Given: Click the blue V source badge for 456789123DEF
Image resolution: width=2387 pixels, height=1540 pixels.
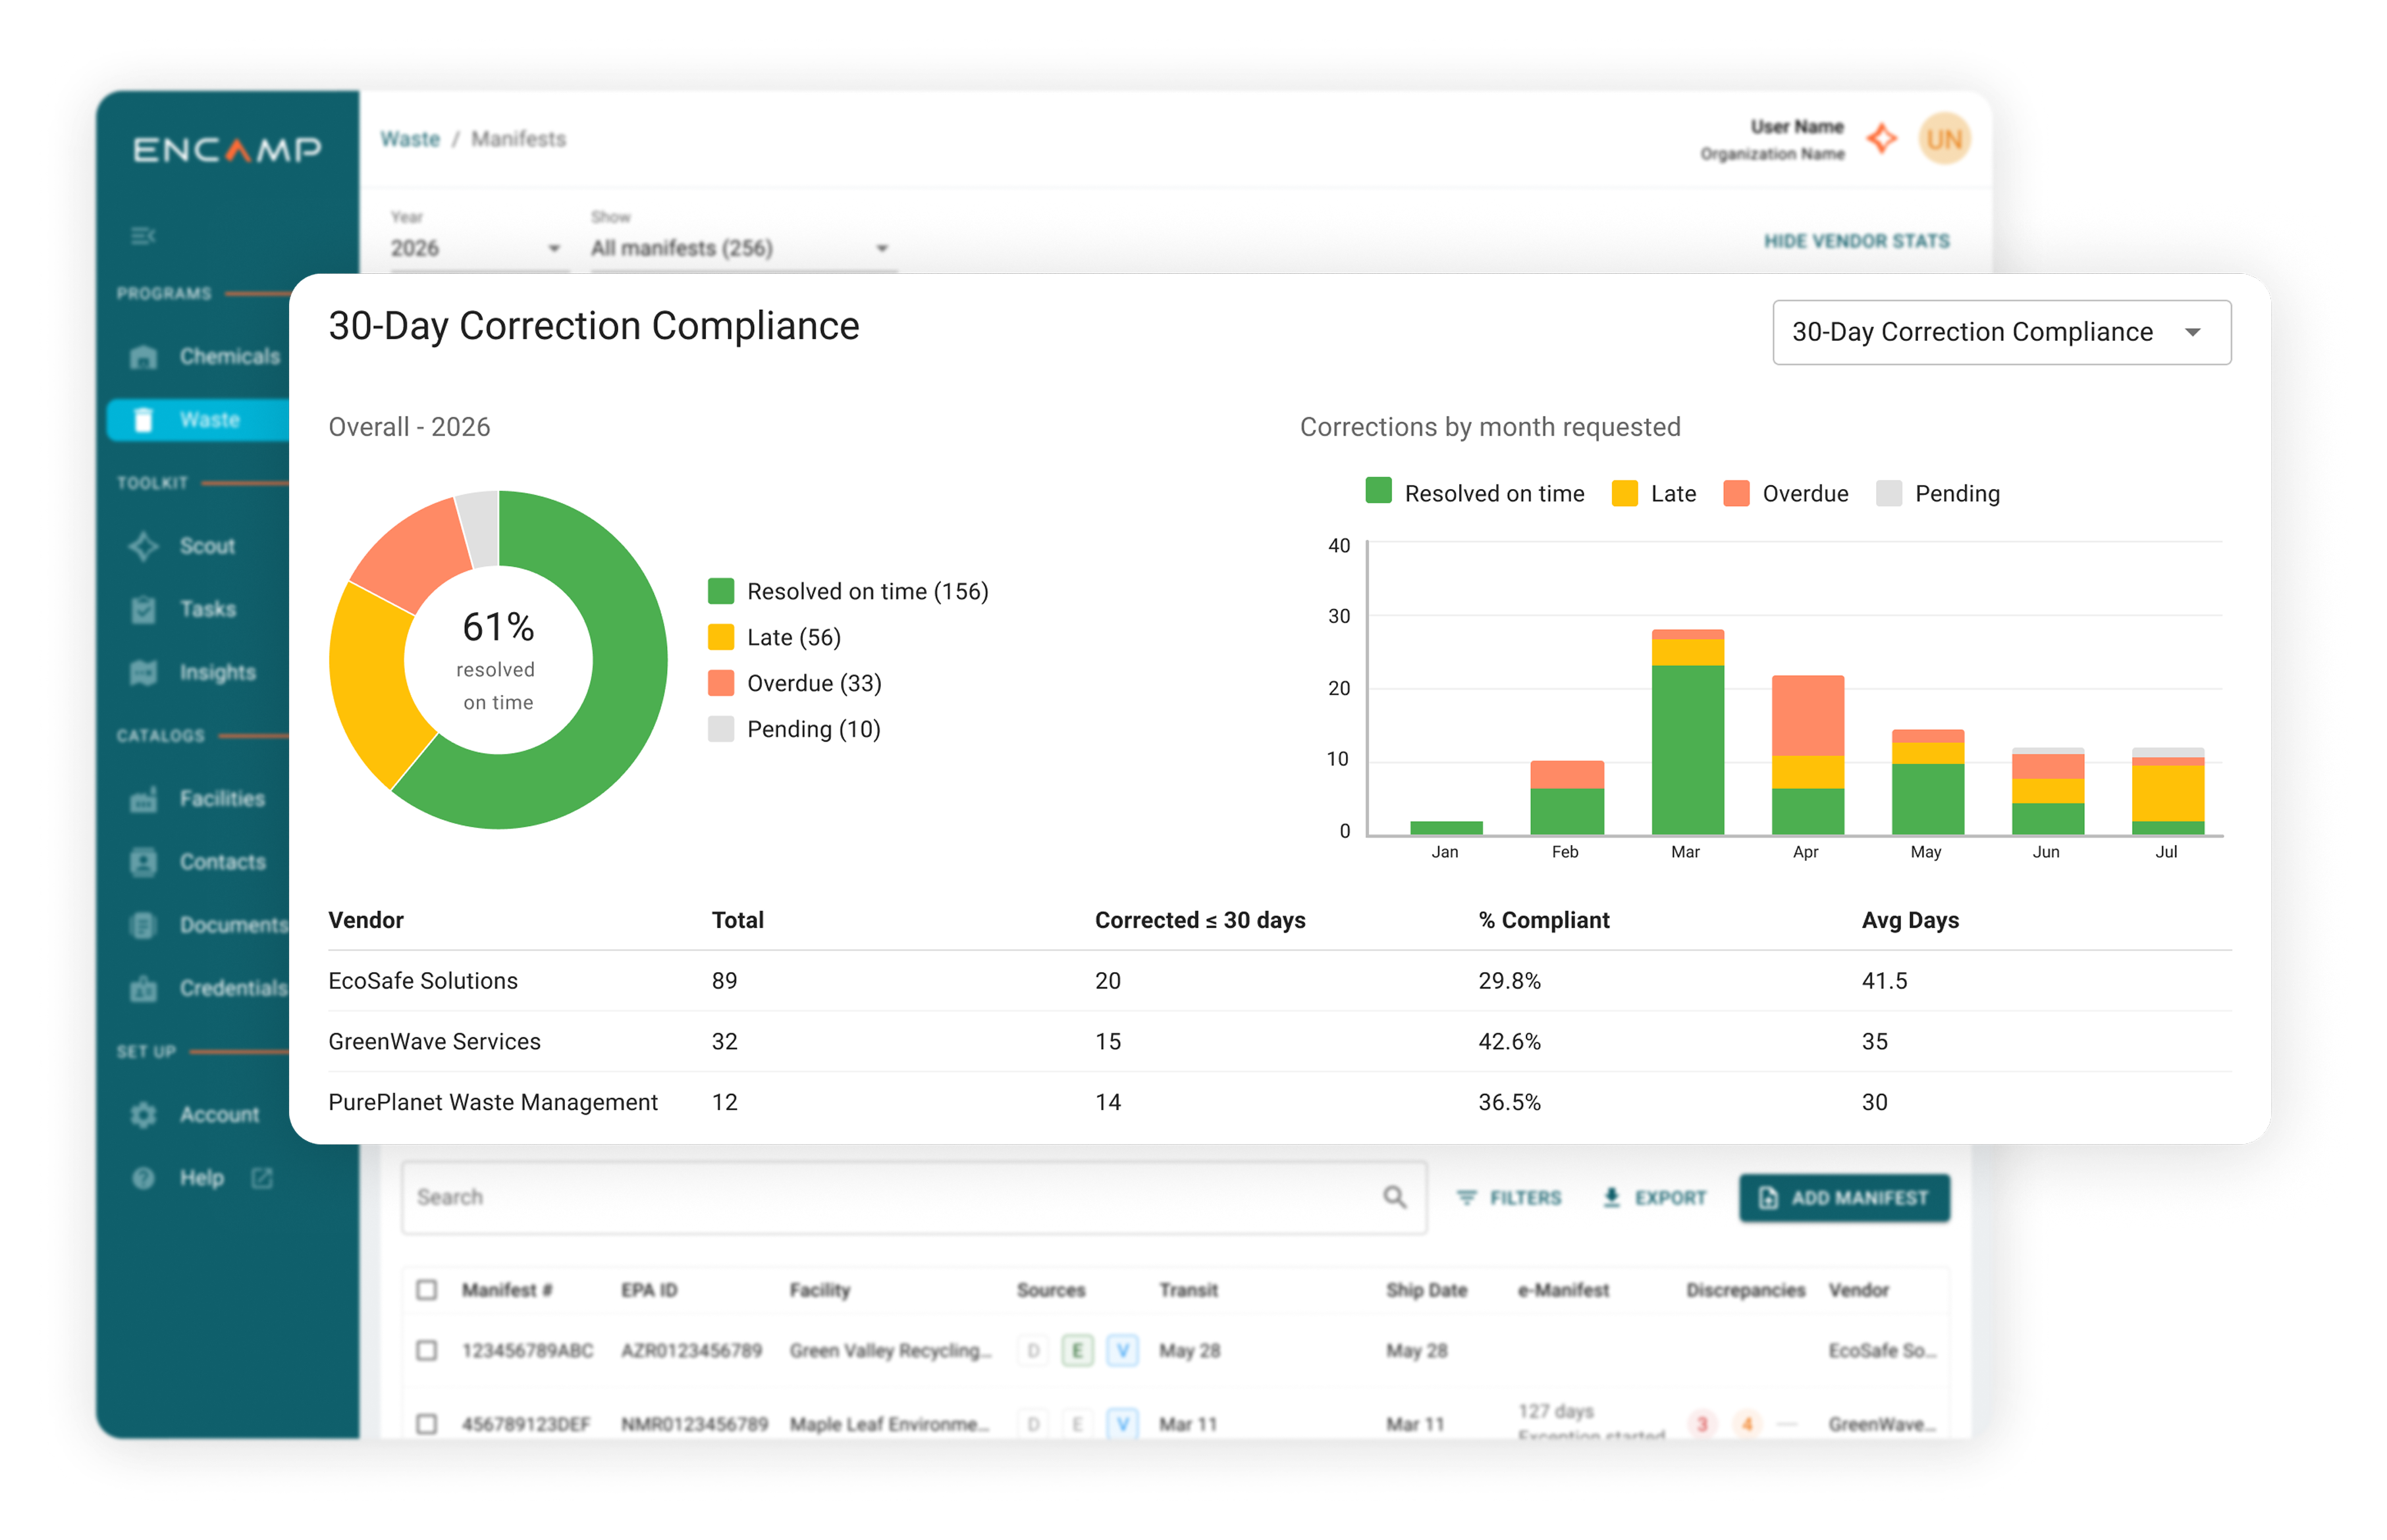Looking at the screenshot, I should click(x=1123, y=1424).
